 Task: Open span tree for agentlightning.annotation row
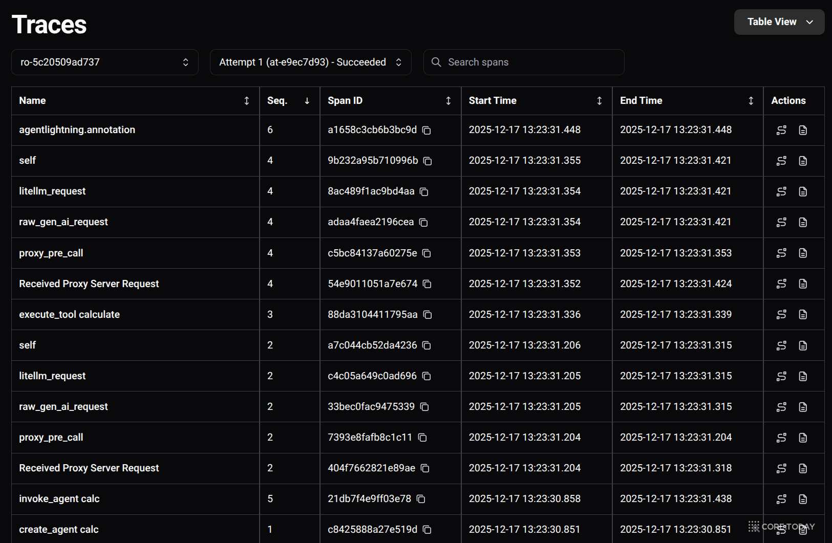[781, 131]
